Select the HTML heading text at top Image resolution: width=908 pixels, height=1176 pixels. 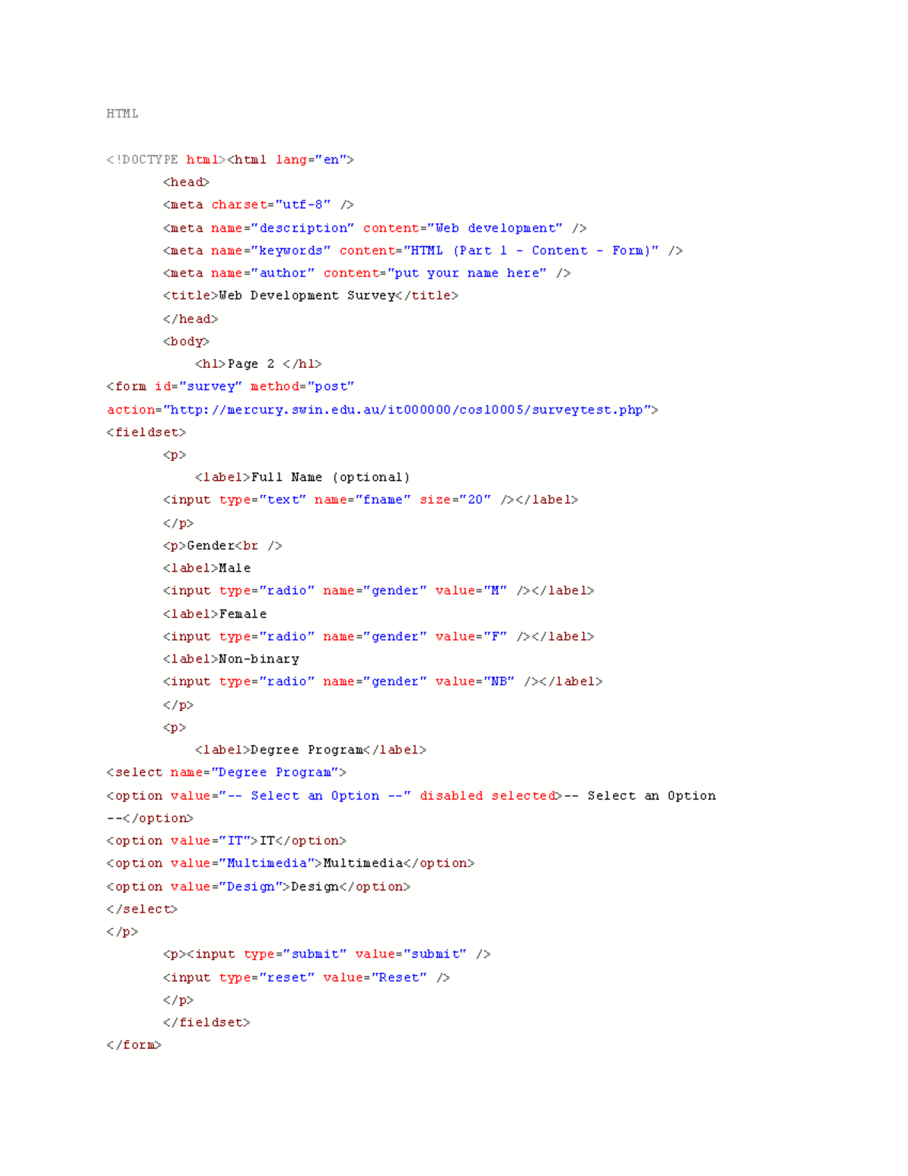pos(121,113)
